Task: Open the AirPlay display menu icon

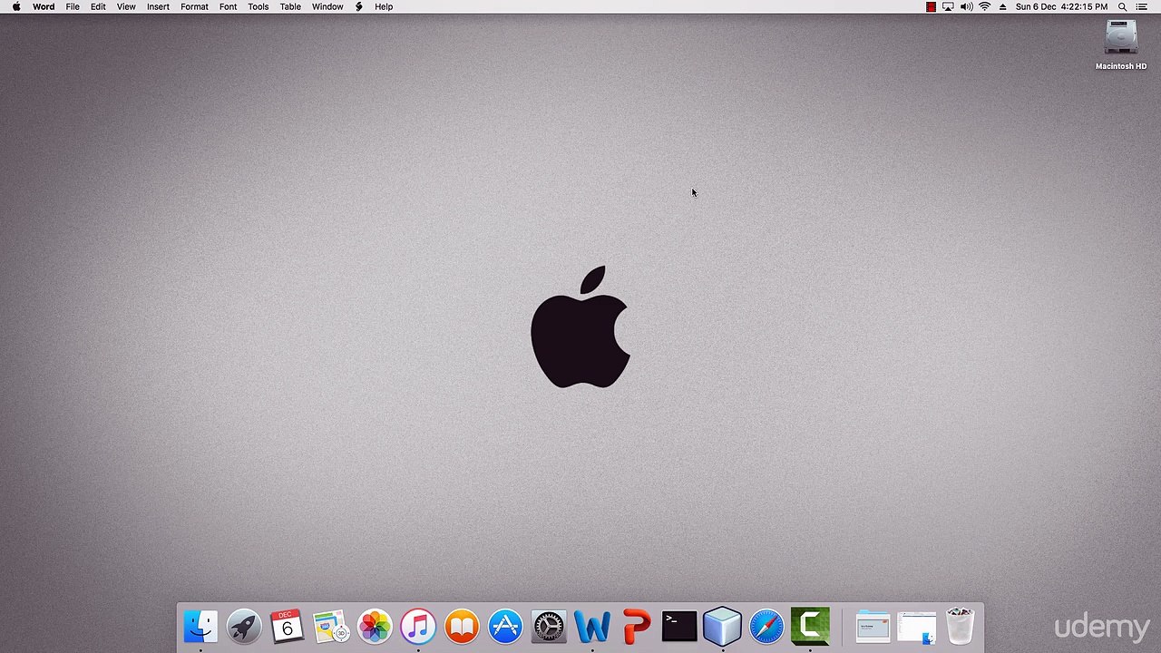Action: [948, 7]
